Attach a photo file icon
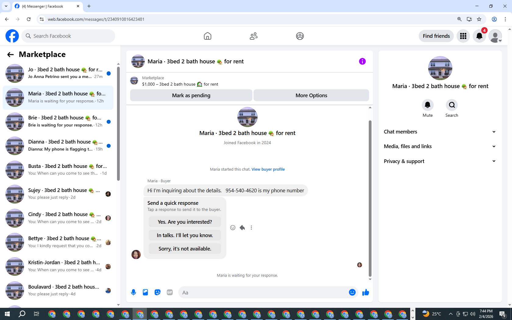The image size is (512, 320). point(145,293)
